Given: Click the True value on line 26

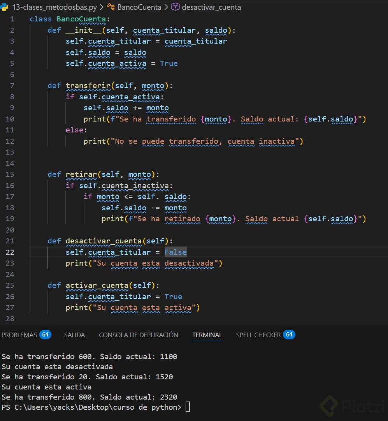Looking at the screenshot, I should tap(173, 297).
